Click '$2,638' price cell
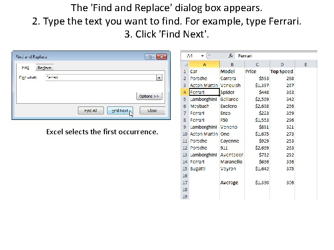334x250 pixels. [257, 106]
